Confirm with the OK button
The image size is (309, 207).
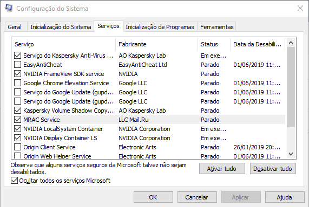click(x=153, y=197)
